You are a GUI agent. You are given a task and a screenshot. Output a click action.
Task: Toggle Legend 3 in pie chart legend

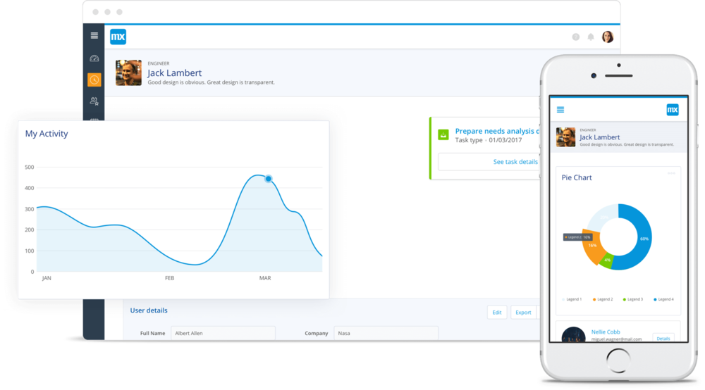tap(633, 299)
